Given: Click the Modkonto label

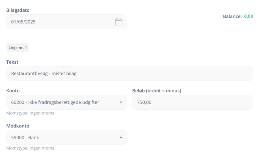Looking at the screenshot, I should click(18, 126).
